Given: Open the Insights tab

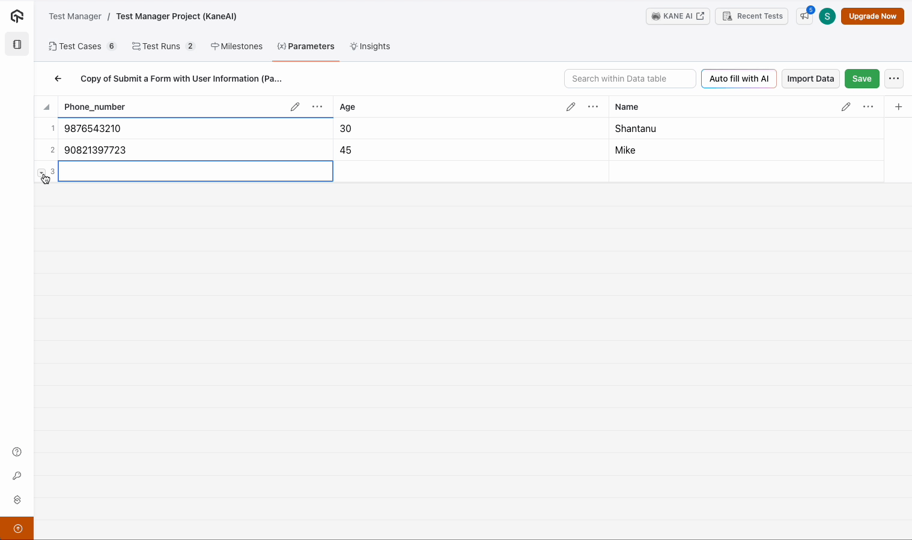Looking at the screenshot, I should pos(370,46).
